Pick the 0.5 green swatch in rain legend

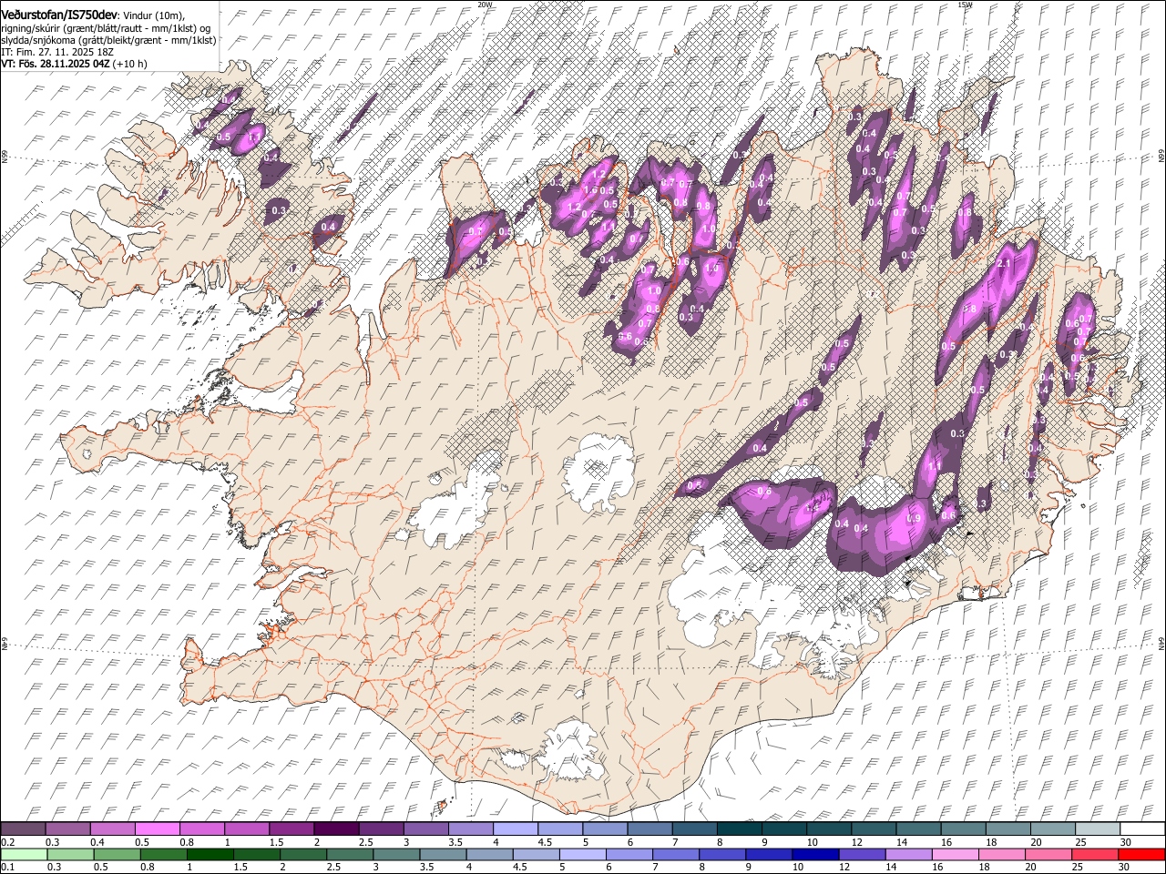[x=117, y=854]
